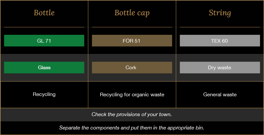Viewport: 264px width, 135px height.
Task: Click the number 71 in GL label
Action: [x=48, y=41]
